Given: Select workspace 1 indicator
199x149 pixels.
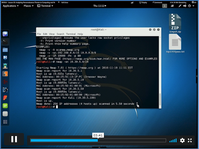Looking at the screenshot, I should (x=165, y=6).
